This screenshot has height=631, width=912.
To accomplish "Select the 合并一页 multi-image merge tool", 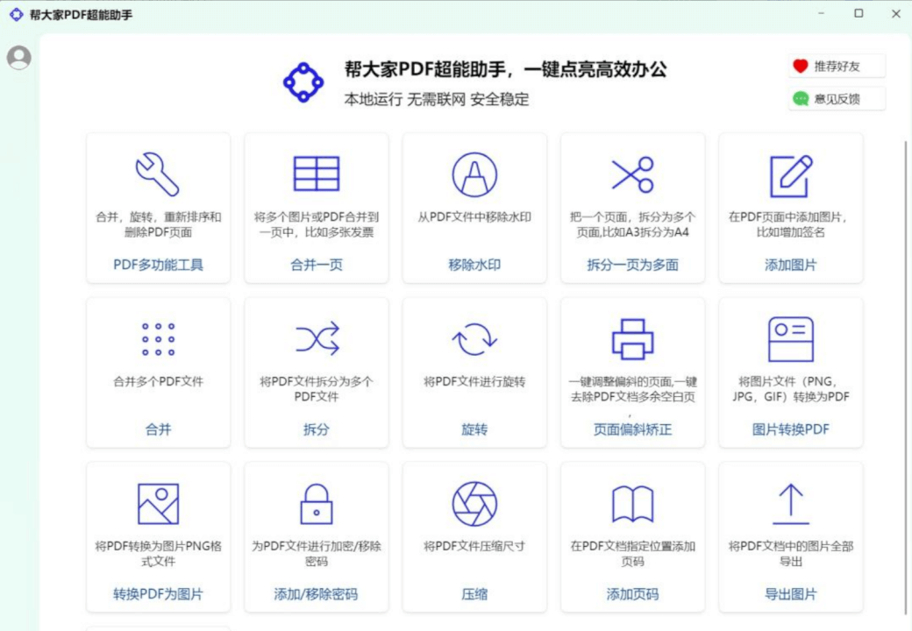I will coord(316,208).
